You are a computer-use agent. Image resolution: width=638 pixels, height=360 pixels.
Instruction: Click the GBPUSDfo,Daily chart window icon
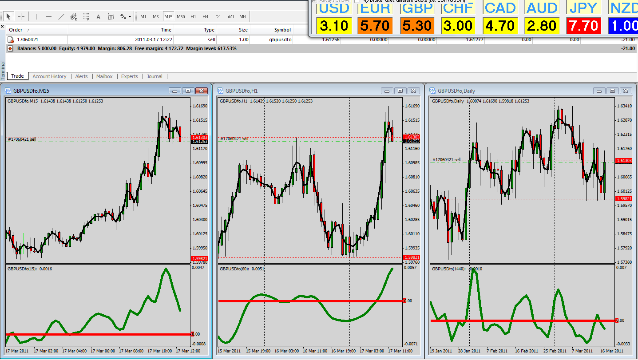click(x=432, y=91)
